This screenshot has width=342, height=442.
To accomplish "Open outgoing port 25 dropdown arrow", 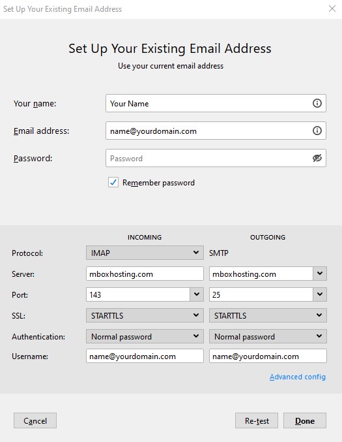I will click(x=320, y=294).
